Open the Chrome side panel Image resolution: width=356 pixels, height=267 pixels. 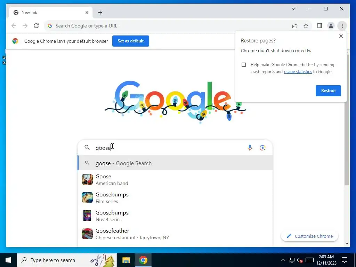[x=320, y=26]
